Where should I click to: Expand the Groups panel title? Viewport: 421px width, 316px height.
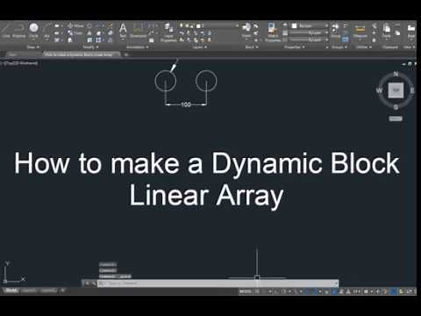click(x=339, y=47)
